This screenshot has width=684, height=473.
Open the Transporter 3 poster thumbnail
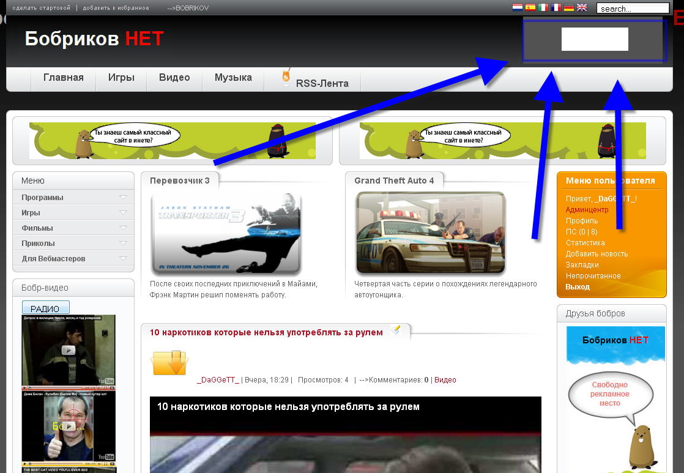[226, 233]
